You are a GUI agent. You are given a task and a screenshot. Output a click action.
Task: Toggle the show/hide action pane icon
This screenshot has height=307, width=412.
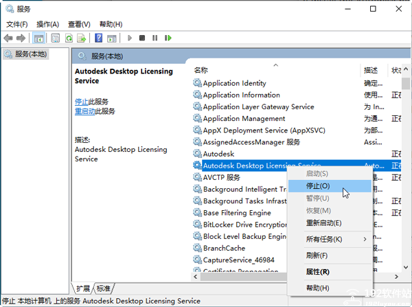click(112, 38)
